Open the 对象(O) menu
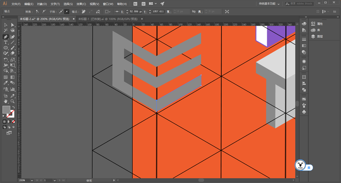Image resolution: width=341 pixels, height=183 pixels. (x=42, y=4)
